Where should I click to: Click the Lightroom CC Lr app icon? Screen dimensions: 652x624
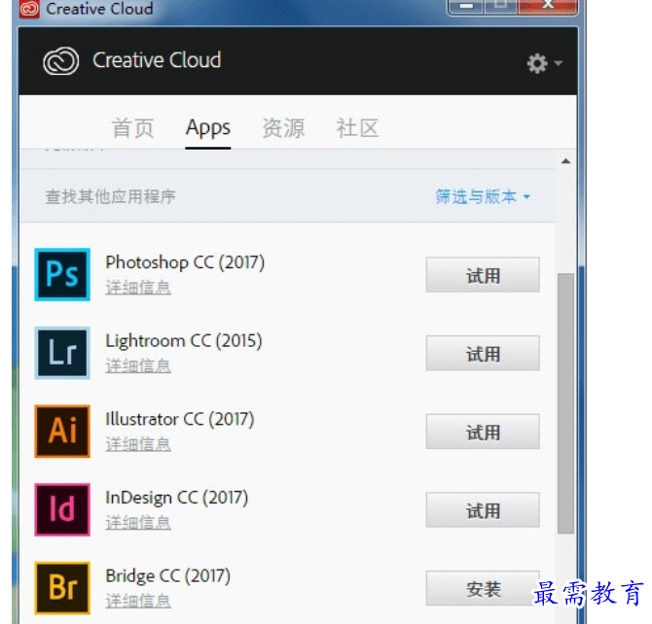coord(62,353)
